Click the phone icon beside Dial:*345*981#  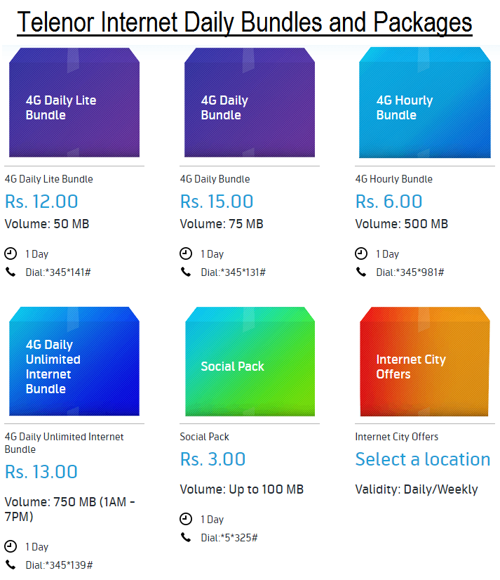click(361, 272)
